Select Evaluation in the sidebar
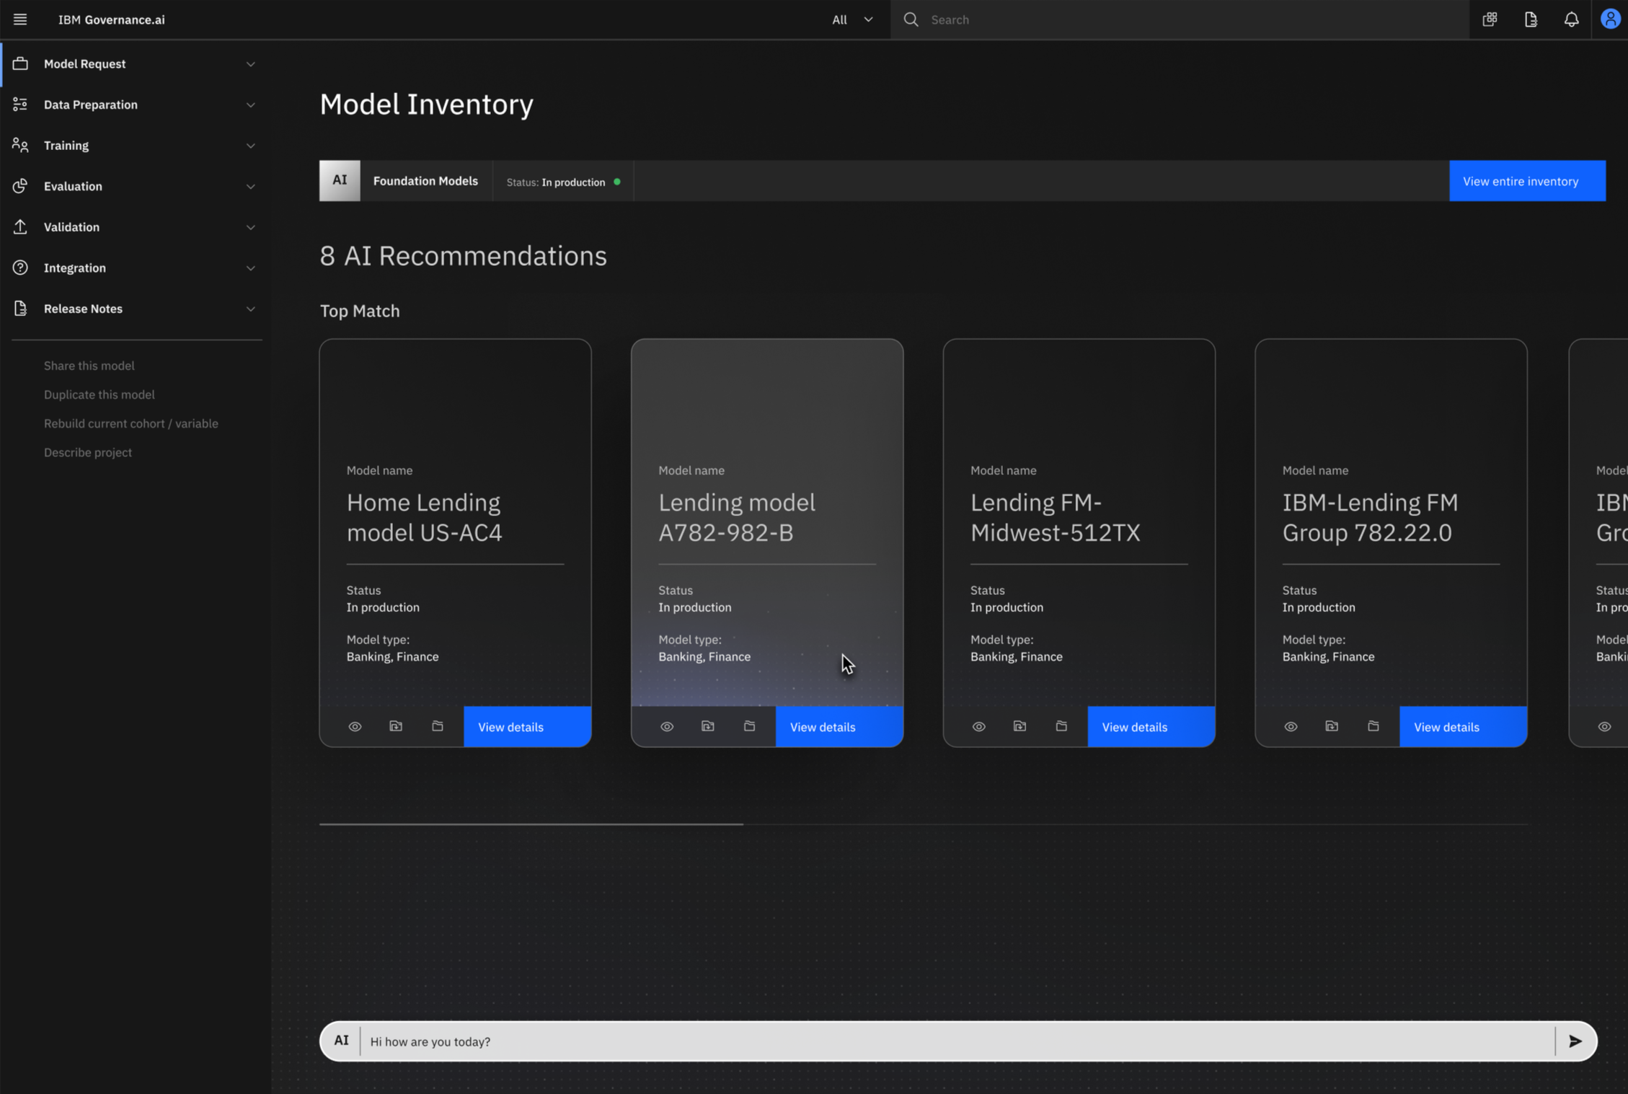The height and width of the screenshot is (1094, 1628). [73, 186]
